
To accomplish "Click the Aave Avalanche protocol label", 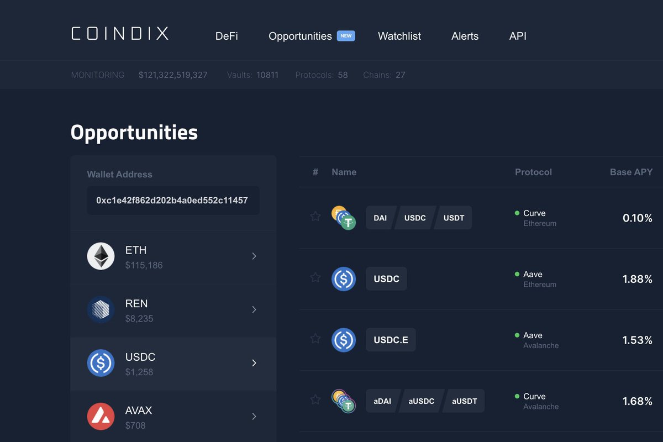I will pos(536,340).
